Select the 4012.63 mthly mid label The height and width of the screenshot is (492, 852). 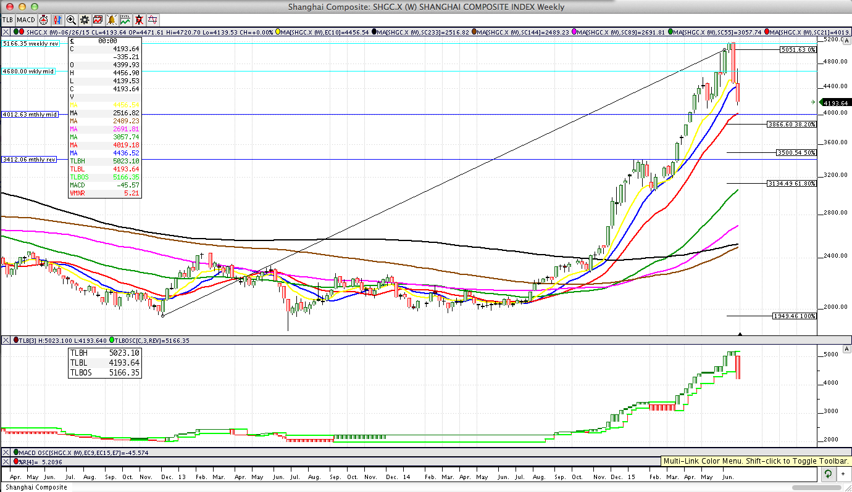pyautogui.click(x=30, y=114)
